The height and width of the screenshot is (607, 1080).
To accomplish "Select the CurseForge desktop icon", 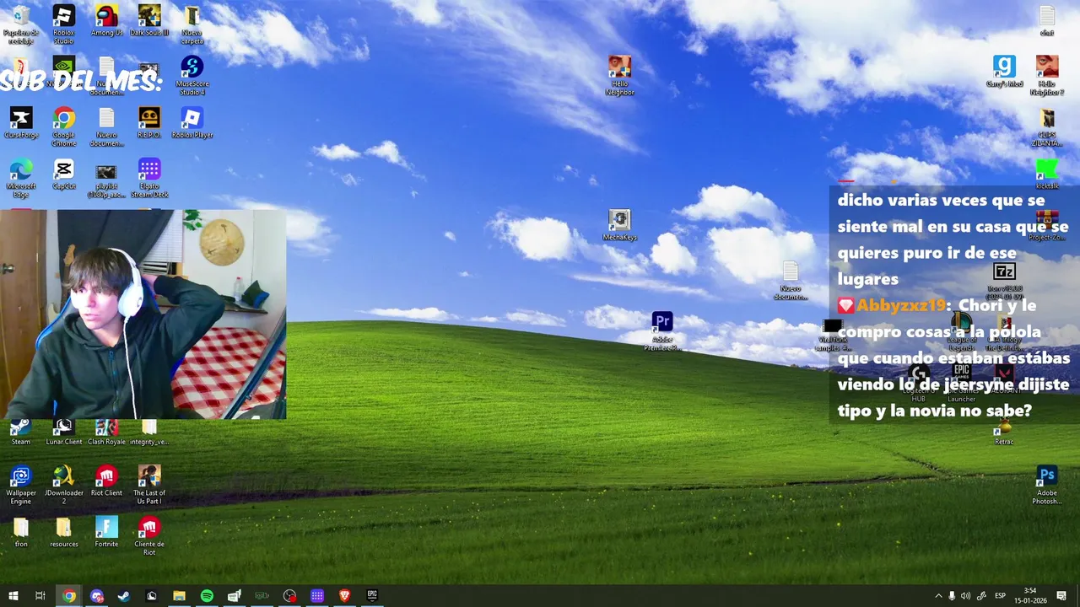I will click(21, 123).
